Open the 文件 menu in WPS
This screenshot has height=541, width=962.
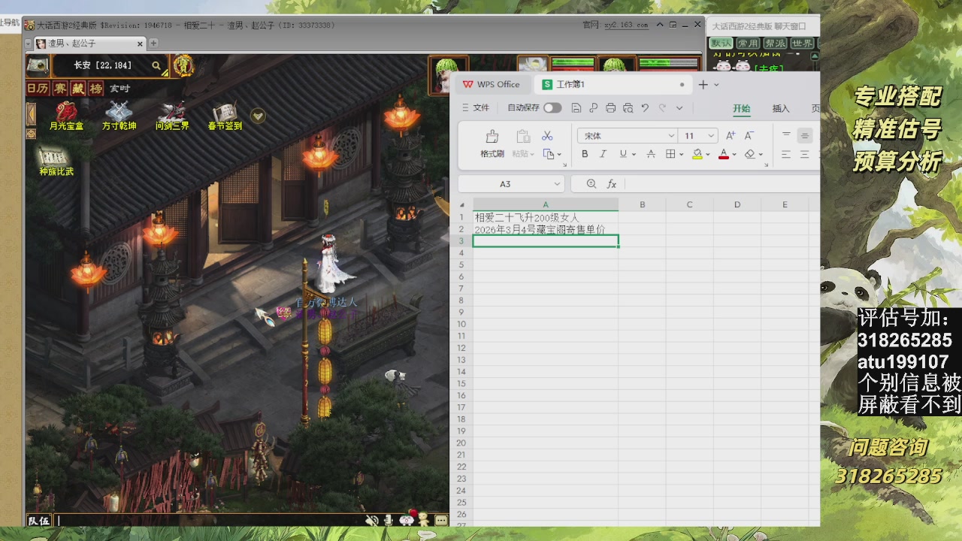click(x=476, y=107)
